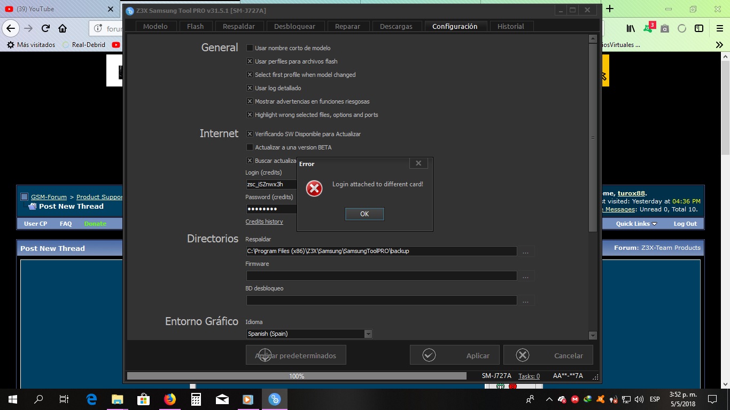Click the 100% progress bar

297,376
